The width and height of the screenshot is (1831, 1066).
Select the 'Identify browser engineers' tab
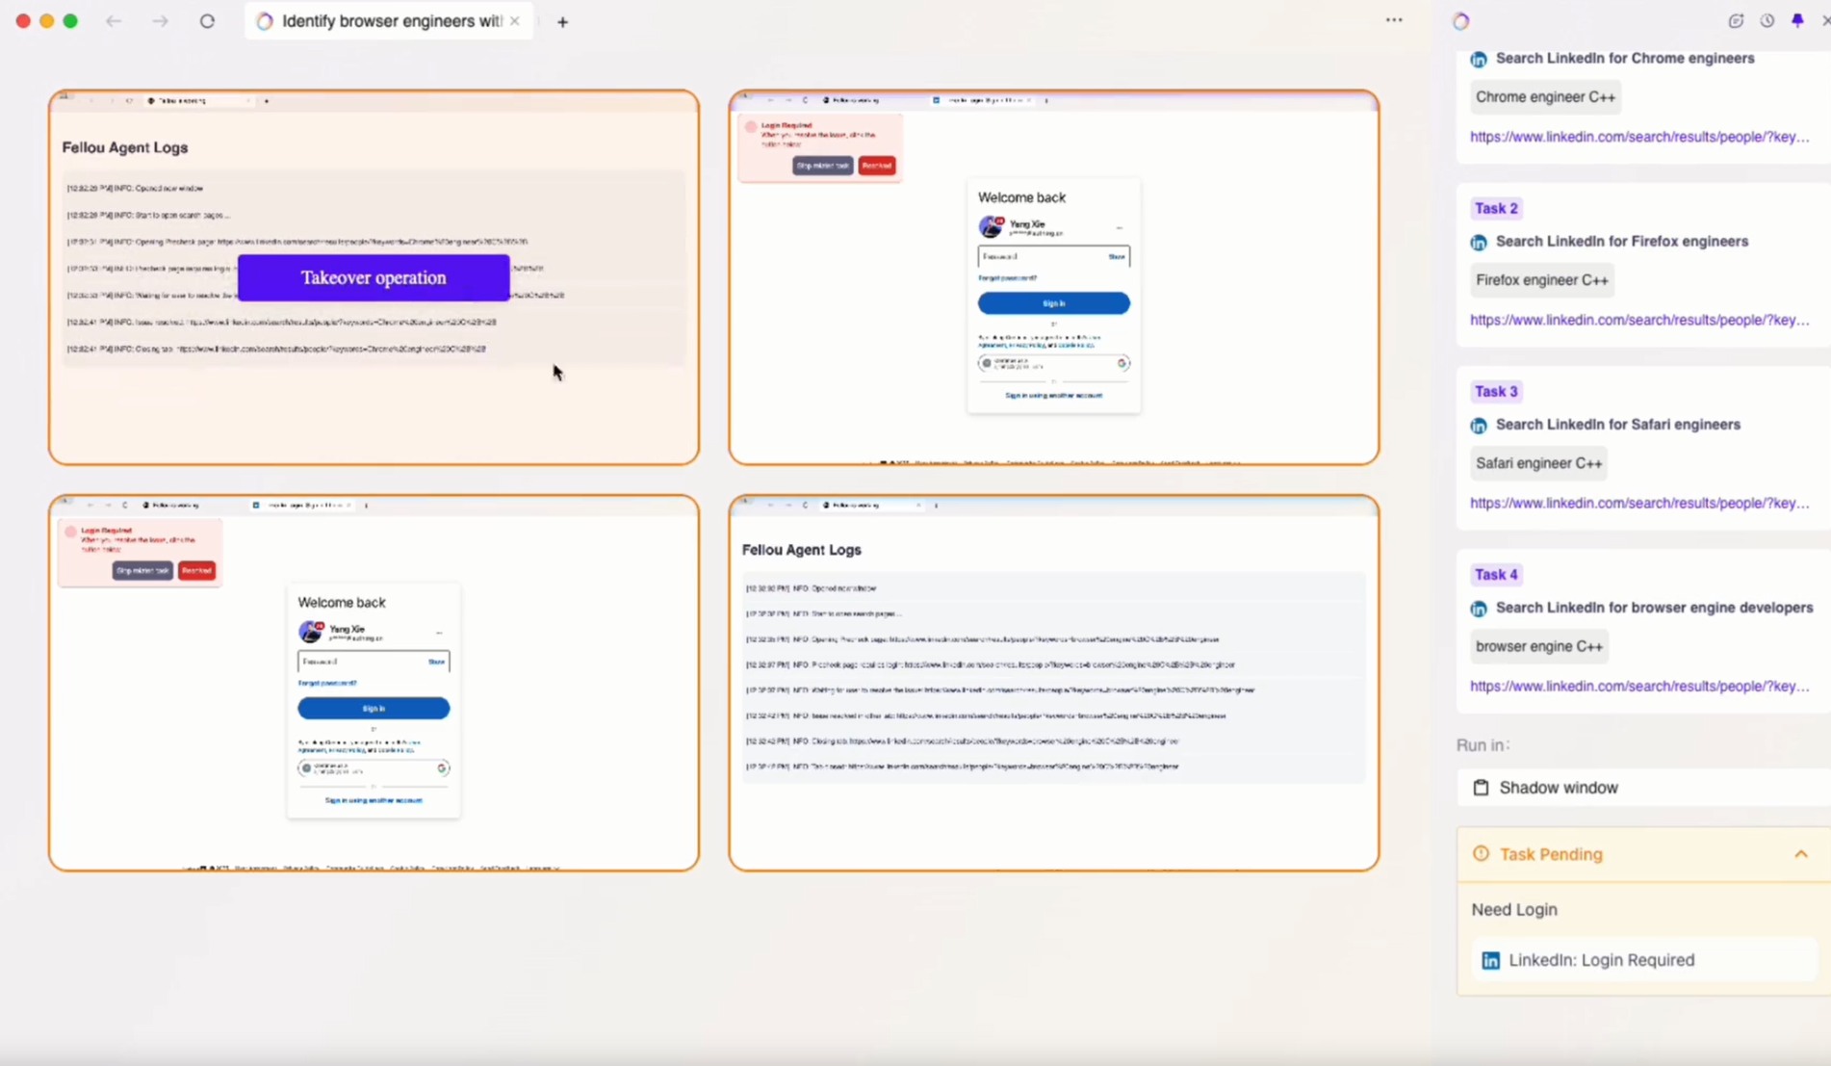point(389,21)
